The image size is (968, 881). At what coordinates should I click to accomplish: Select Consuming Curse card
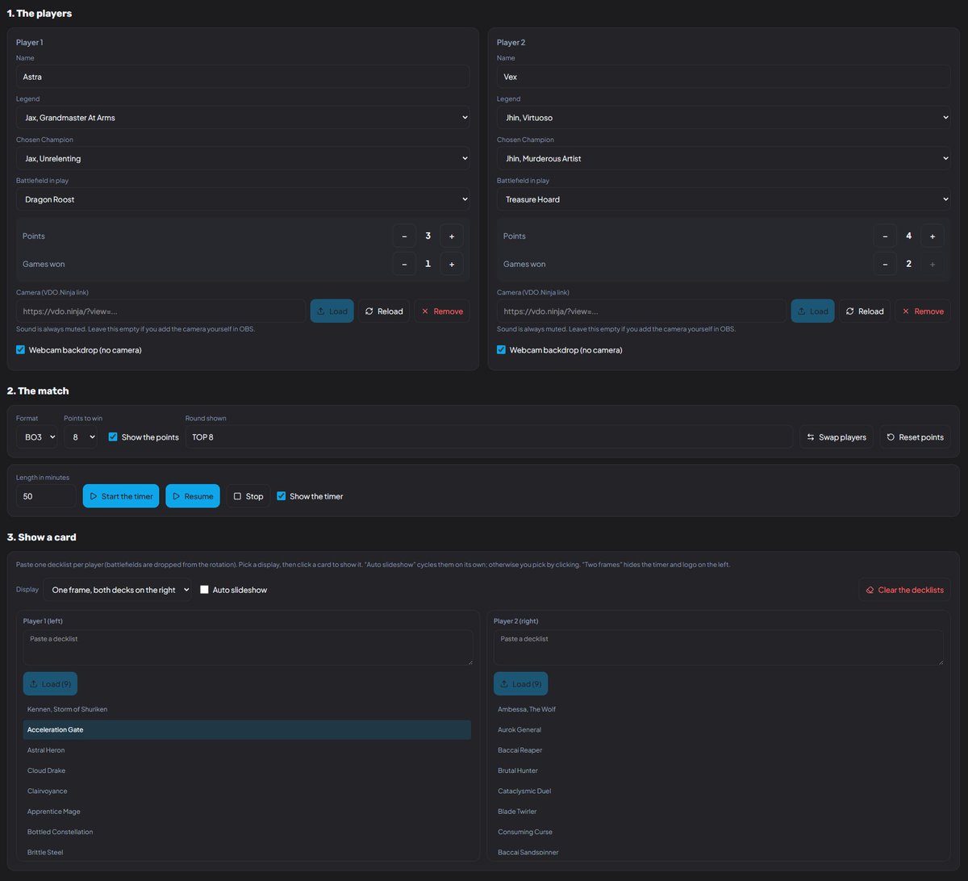(x=718, y=832)
